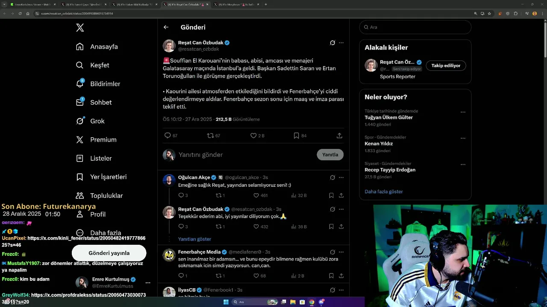Expand Yanıtları göster

[194, 239]
